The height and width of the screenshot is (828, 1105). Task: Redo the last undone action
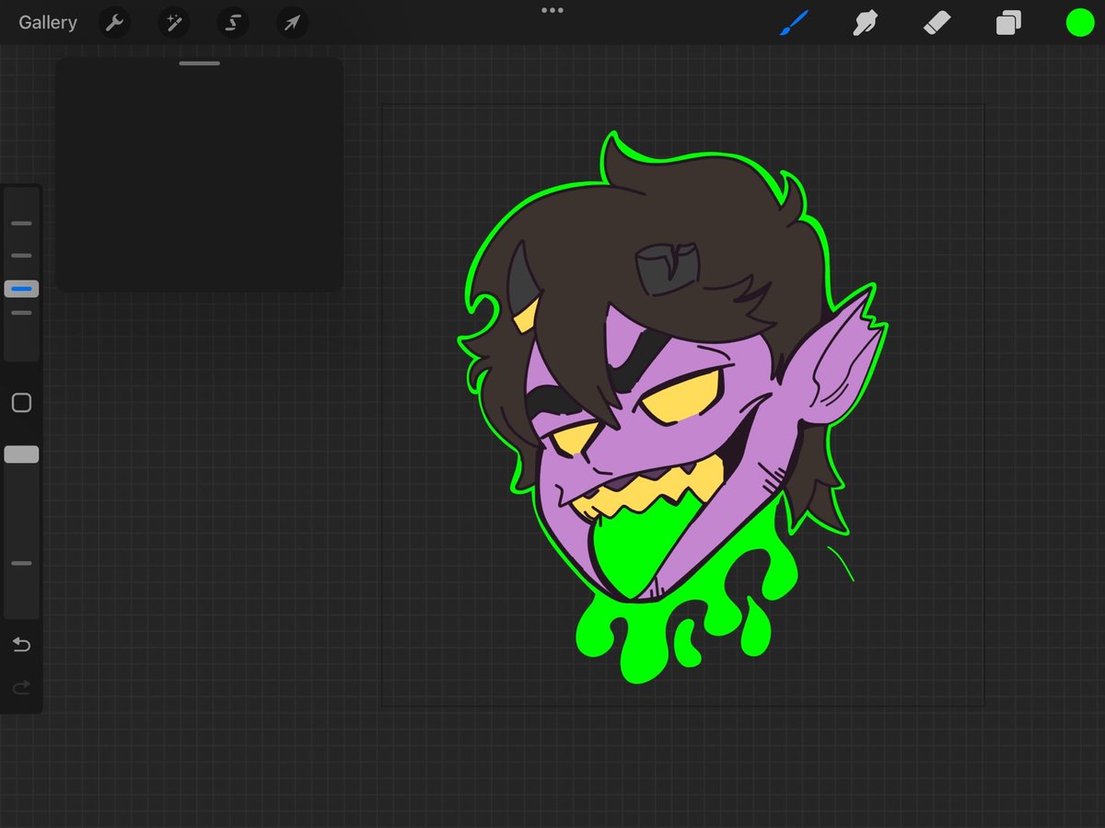[22, 687]
